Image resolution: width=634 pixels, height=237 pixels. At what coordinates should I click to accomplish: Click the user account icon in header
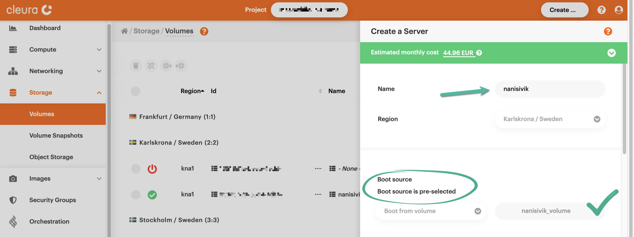618,10
